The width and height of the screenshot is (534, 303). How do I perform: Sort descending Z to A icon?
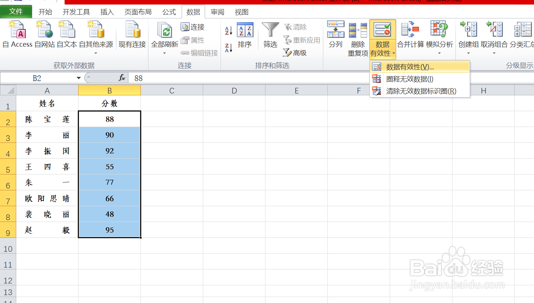[x=229, y=48]
